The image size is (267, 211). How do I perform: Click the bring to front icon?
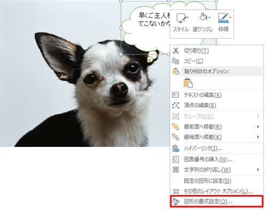coord(176,127)
